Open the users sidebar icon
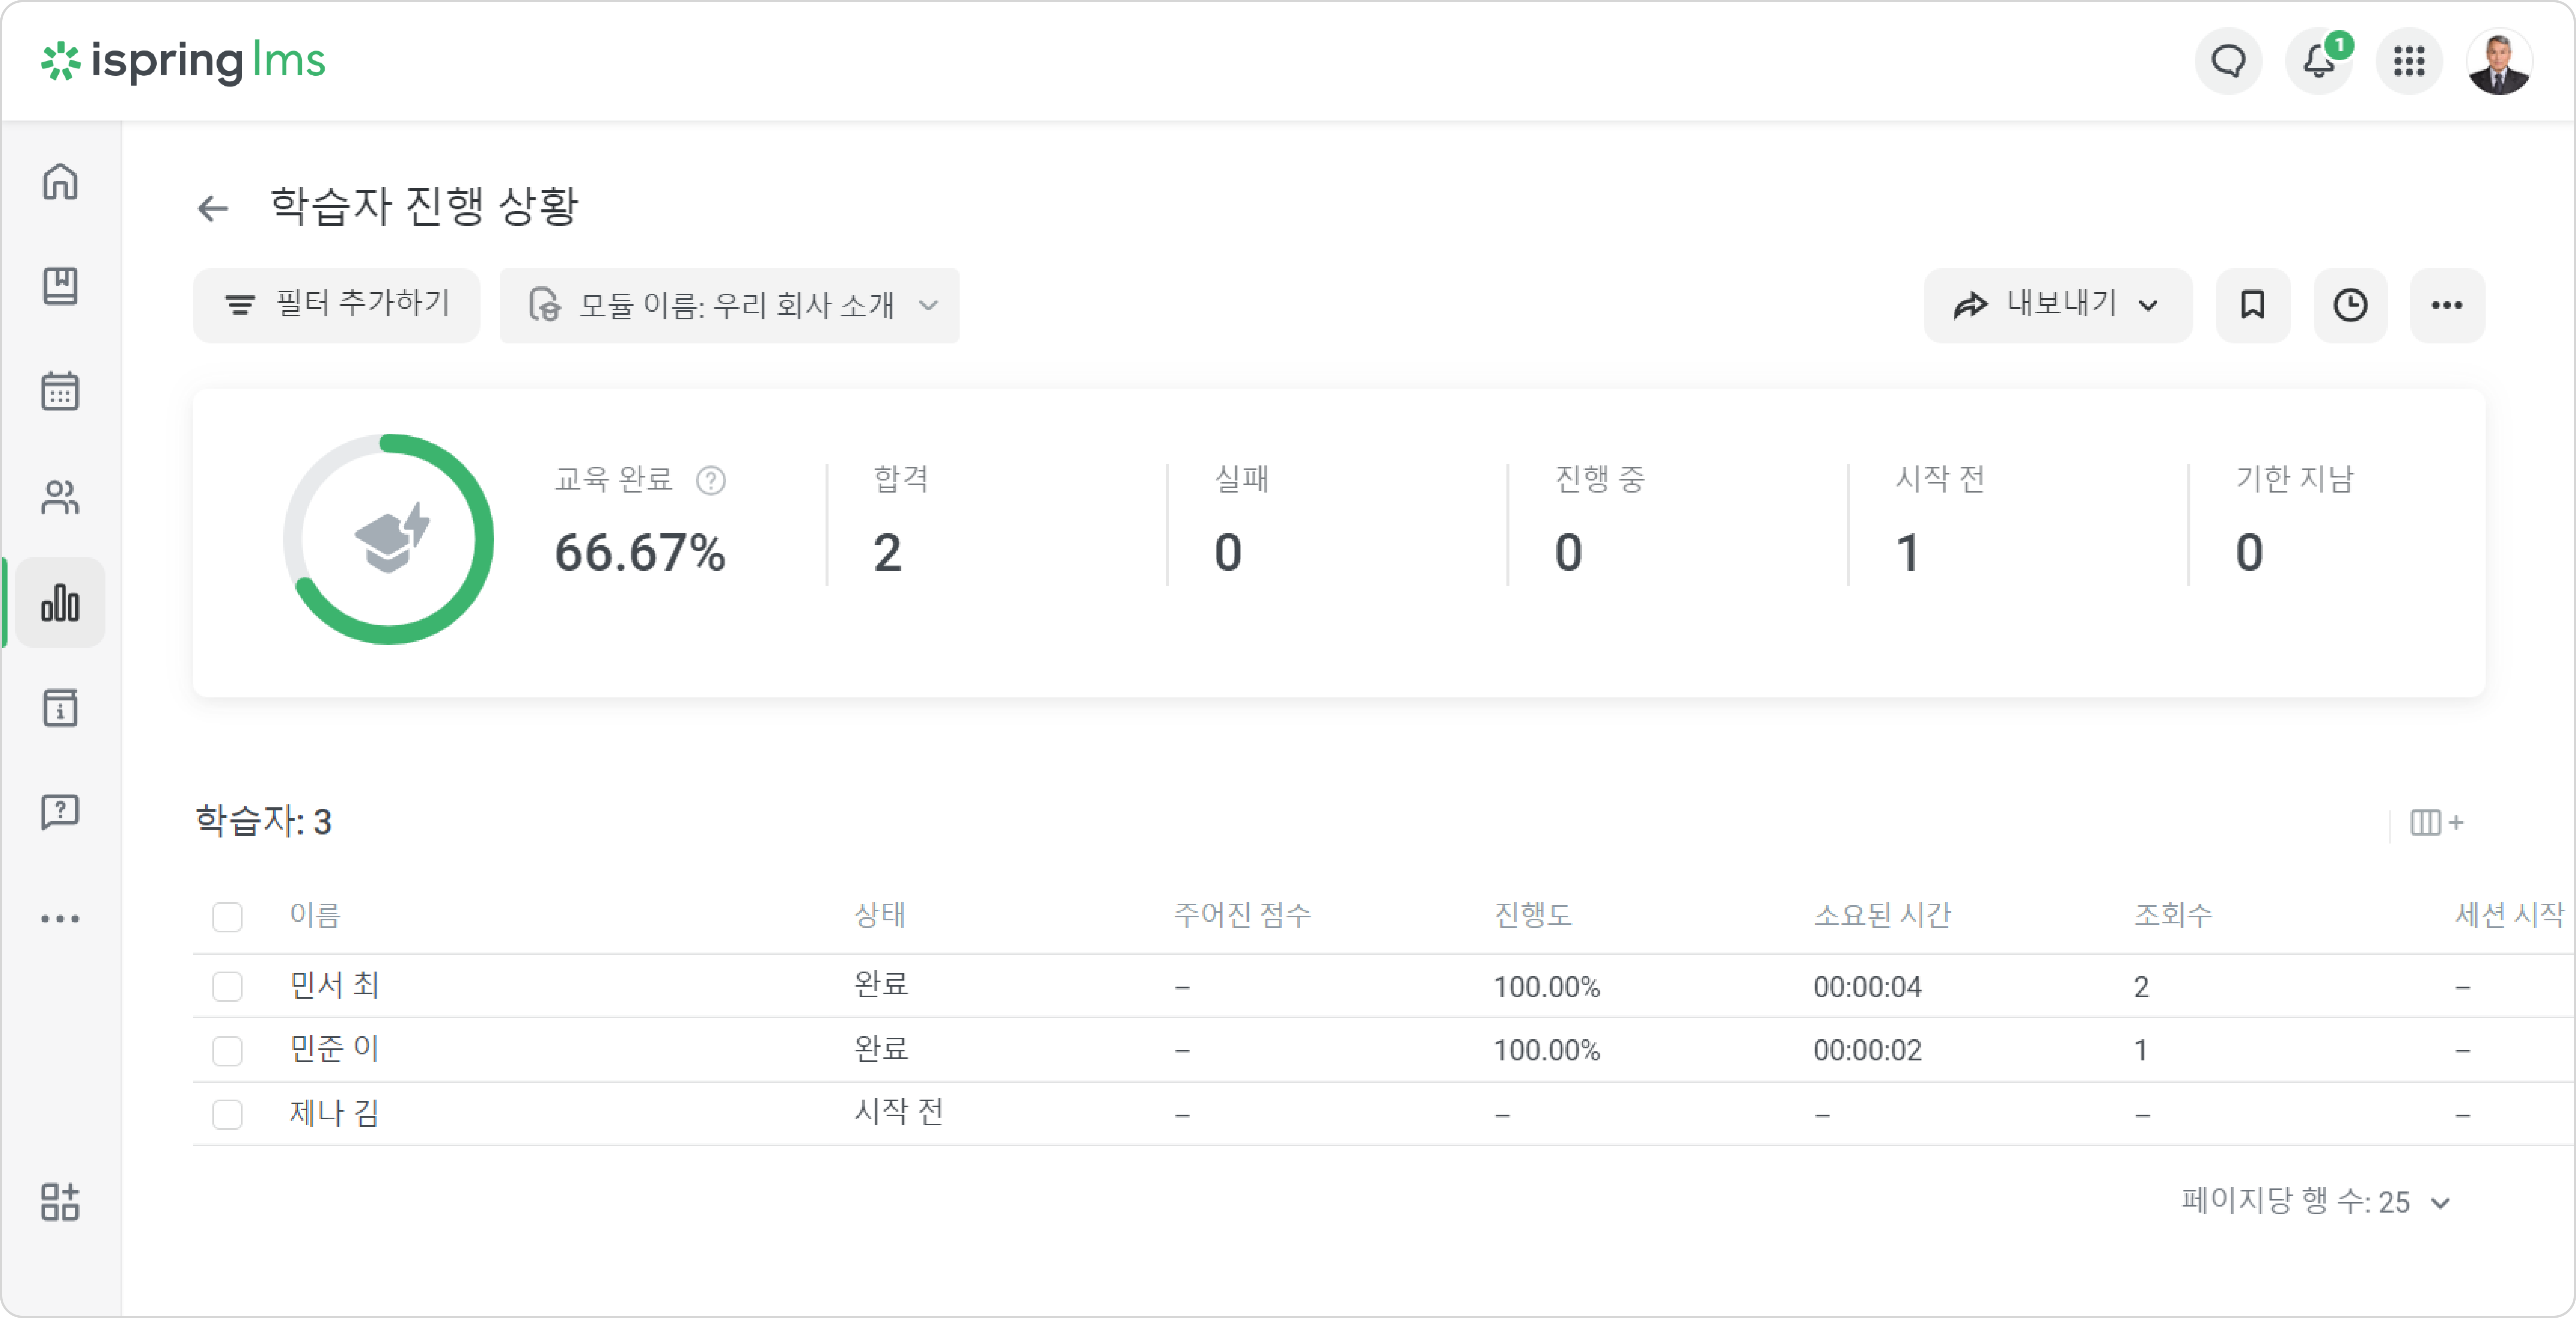 [x=60, y=496]
